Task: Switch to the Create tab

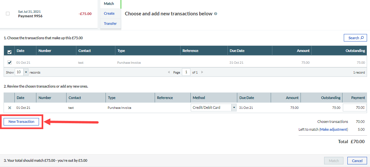Action: [109, 13]
